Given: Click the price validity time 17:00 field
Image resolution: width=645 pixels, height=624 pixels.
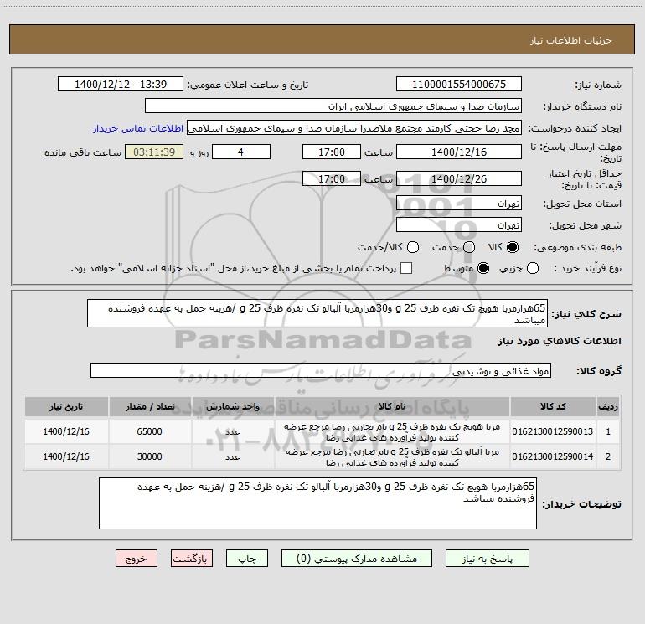Looking at the screenshot, I should 332,179.
